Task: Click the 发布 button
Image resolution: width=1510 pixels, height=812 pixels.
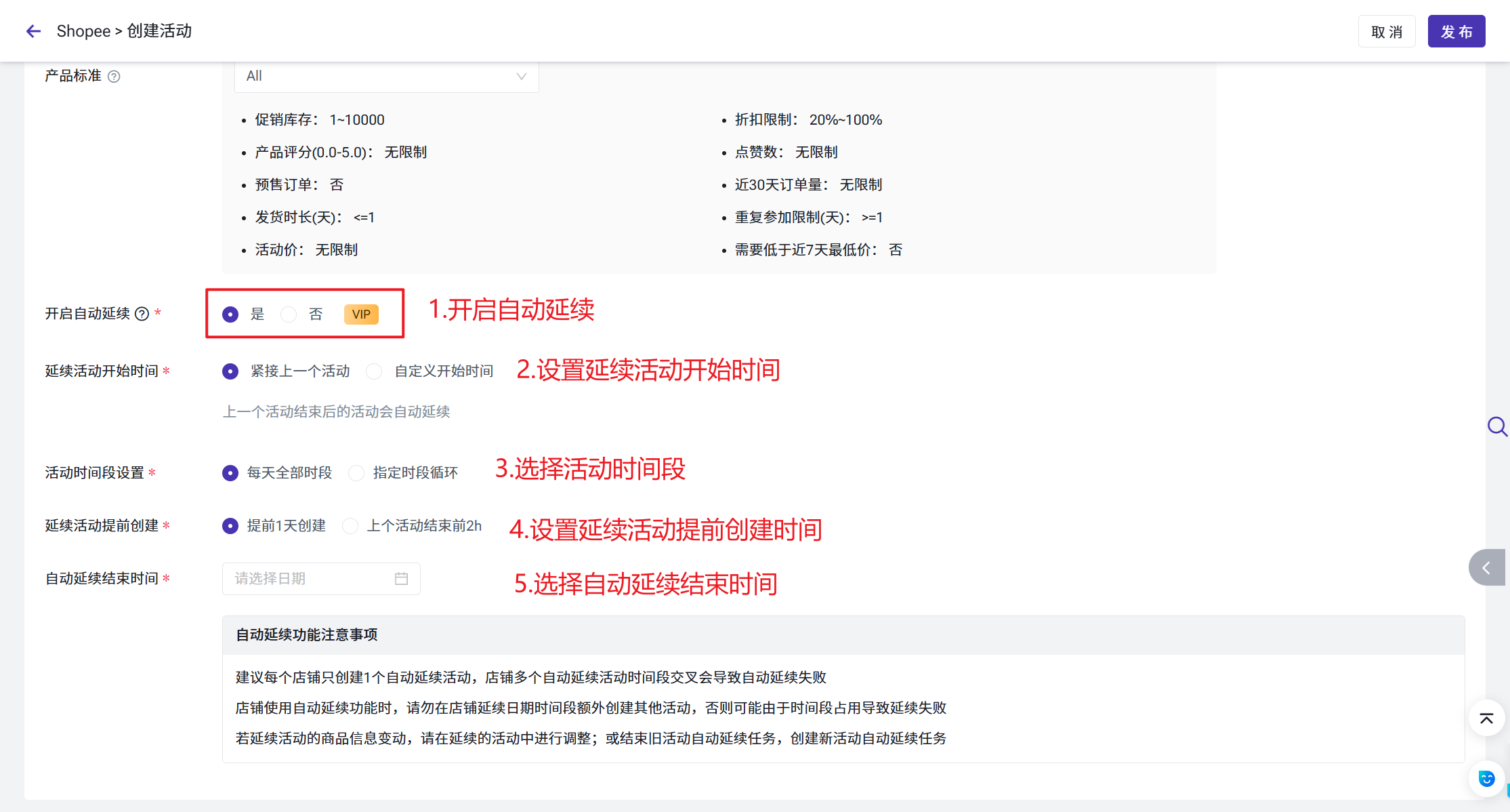Action: click(x=1456, y=32)
